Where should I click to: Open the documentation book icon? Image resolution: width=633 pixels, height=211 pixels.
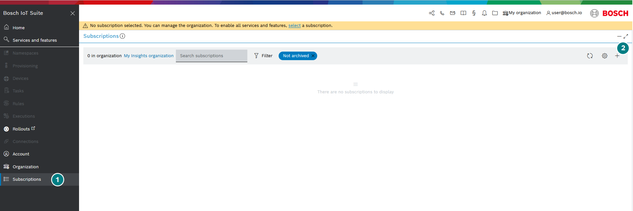click(x=463, y=13)
